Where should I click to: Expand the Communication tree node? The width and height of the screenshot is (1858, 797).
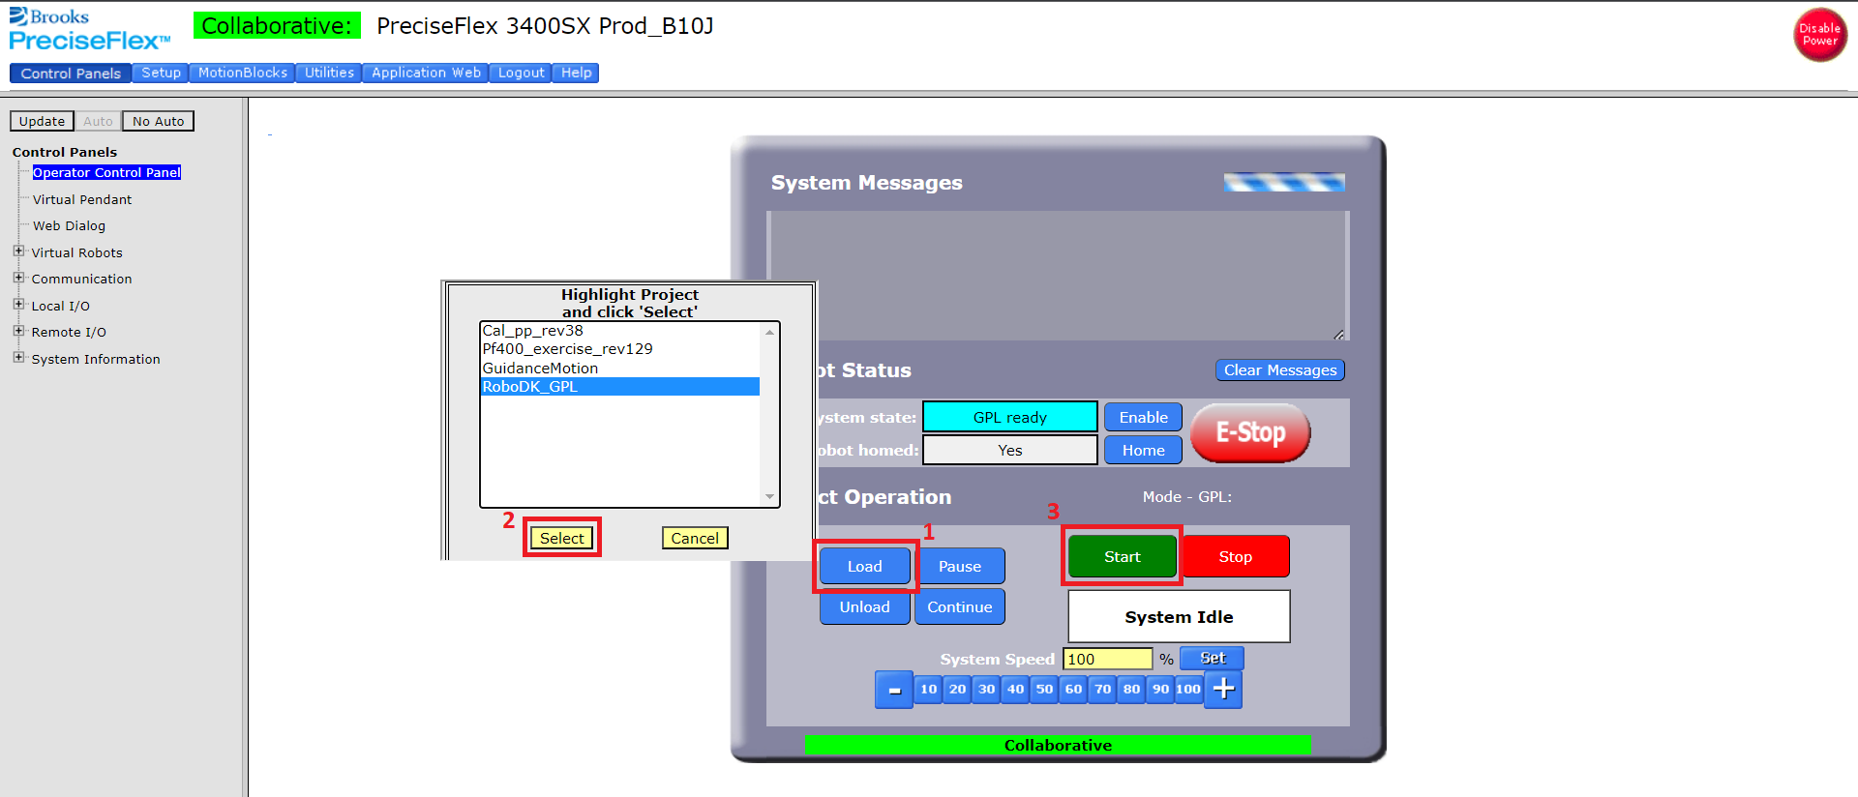(x=18, y=278)
